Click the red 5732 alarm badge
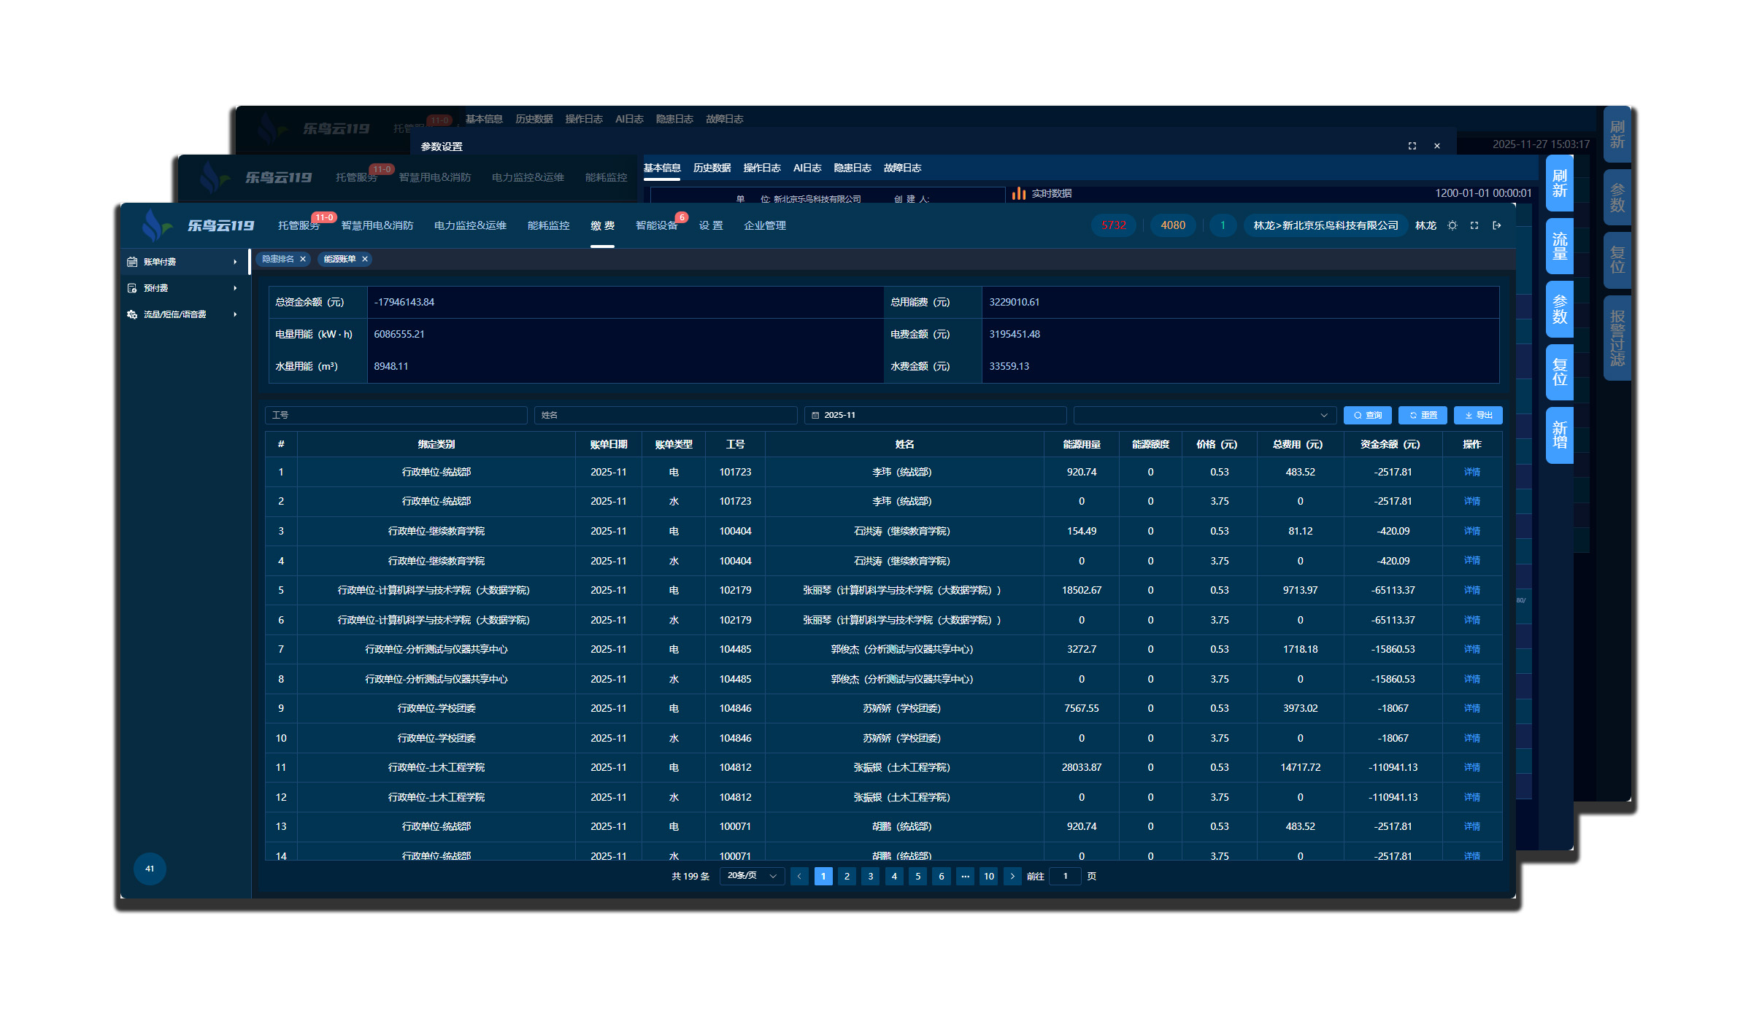 [1113, 226]
